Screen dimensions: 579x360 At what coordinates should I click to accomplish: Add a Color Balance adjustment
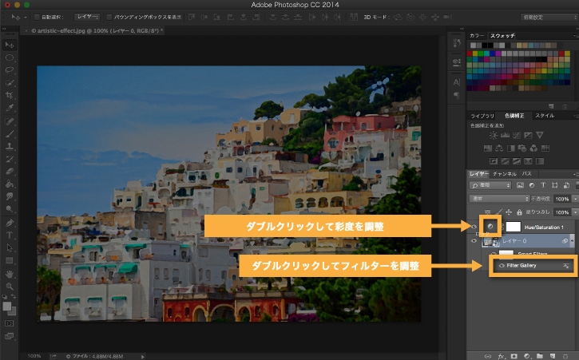[x=499, y=148]
